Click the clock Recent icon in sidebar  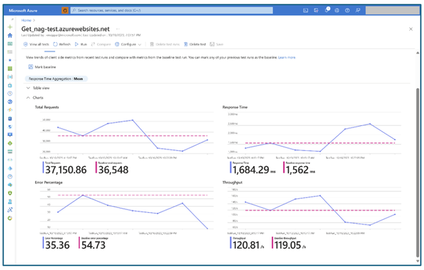pos(10,94)
